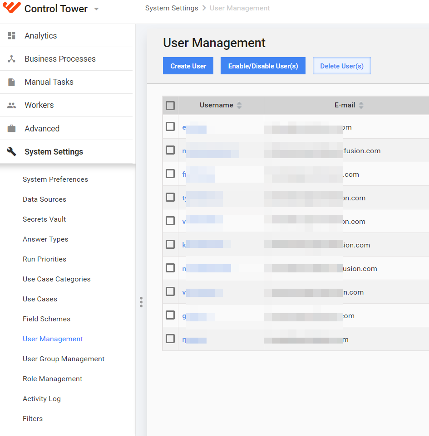Click the System Settings wrench icon
Image resolution: width=429 pixels, height=436 pixels.
11,151
